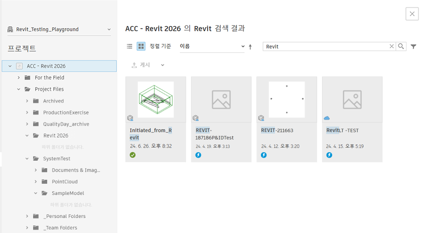Clear the Revit search text
The width and height of the screenshot is (427, 233).
tap(391, 46)
